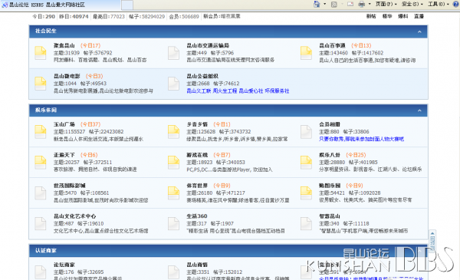Click the browser Home icon in toolbar
This screenshot has width=460, height=280.
pyautogui.click(x=317, y=4)
